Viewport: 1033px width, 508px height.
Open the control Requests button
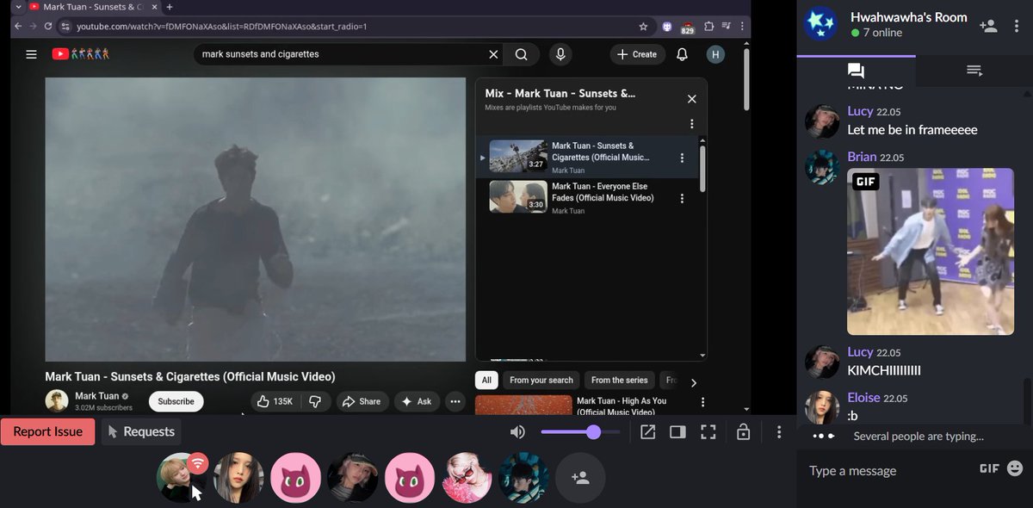pyautogui.click(x=141, y=432)
